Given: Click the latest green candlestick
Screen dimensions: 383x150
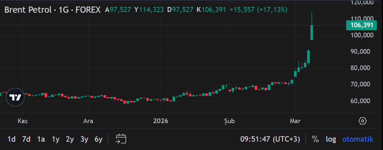Looking at the screenshot, I should point(312,32).
